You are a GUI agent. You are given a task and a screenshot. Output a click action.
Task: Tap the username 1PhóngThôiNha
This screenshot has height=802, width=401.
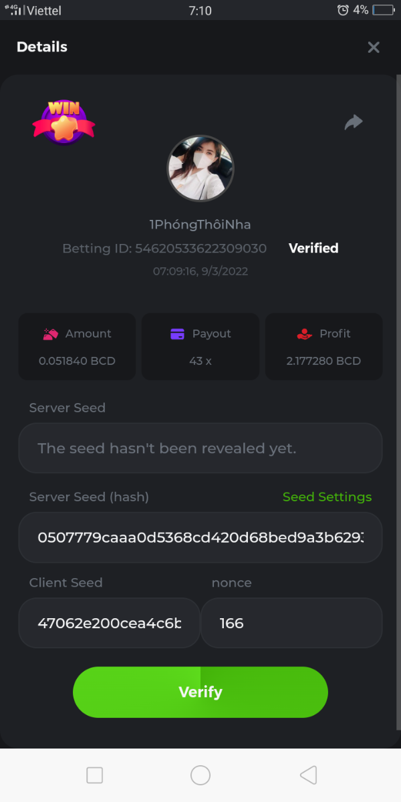tap(200, 224)
